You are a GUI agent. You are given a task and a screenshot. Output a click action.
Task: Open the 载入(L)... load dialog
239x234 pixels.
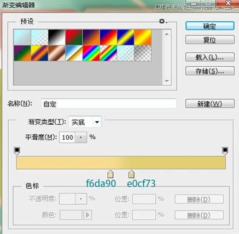click(x=210, y=57)
